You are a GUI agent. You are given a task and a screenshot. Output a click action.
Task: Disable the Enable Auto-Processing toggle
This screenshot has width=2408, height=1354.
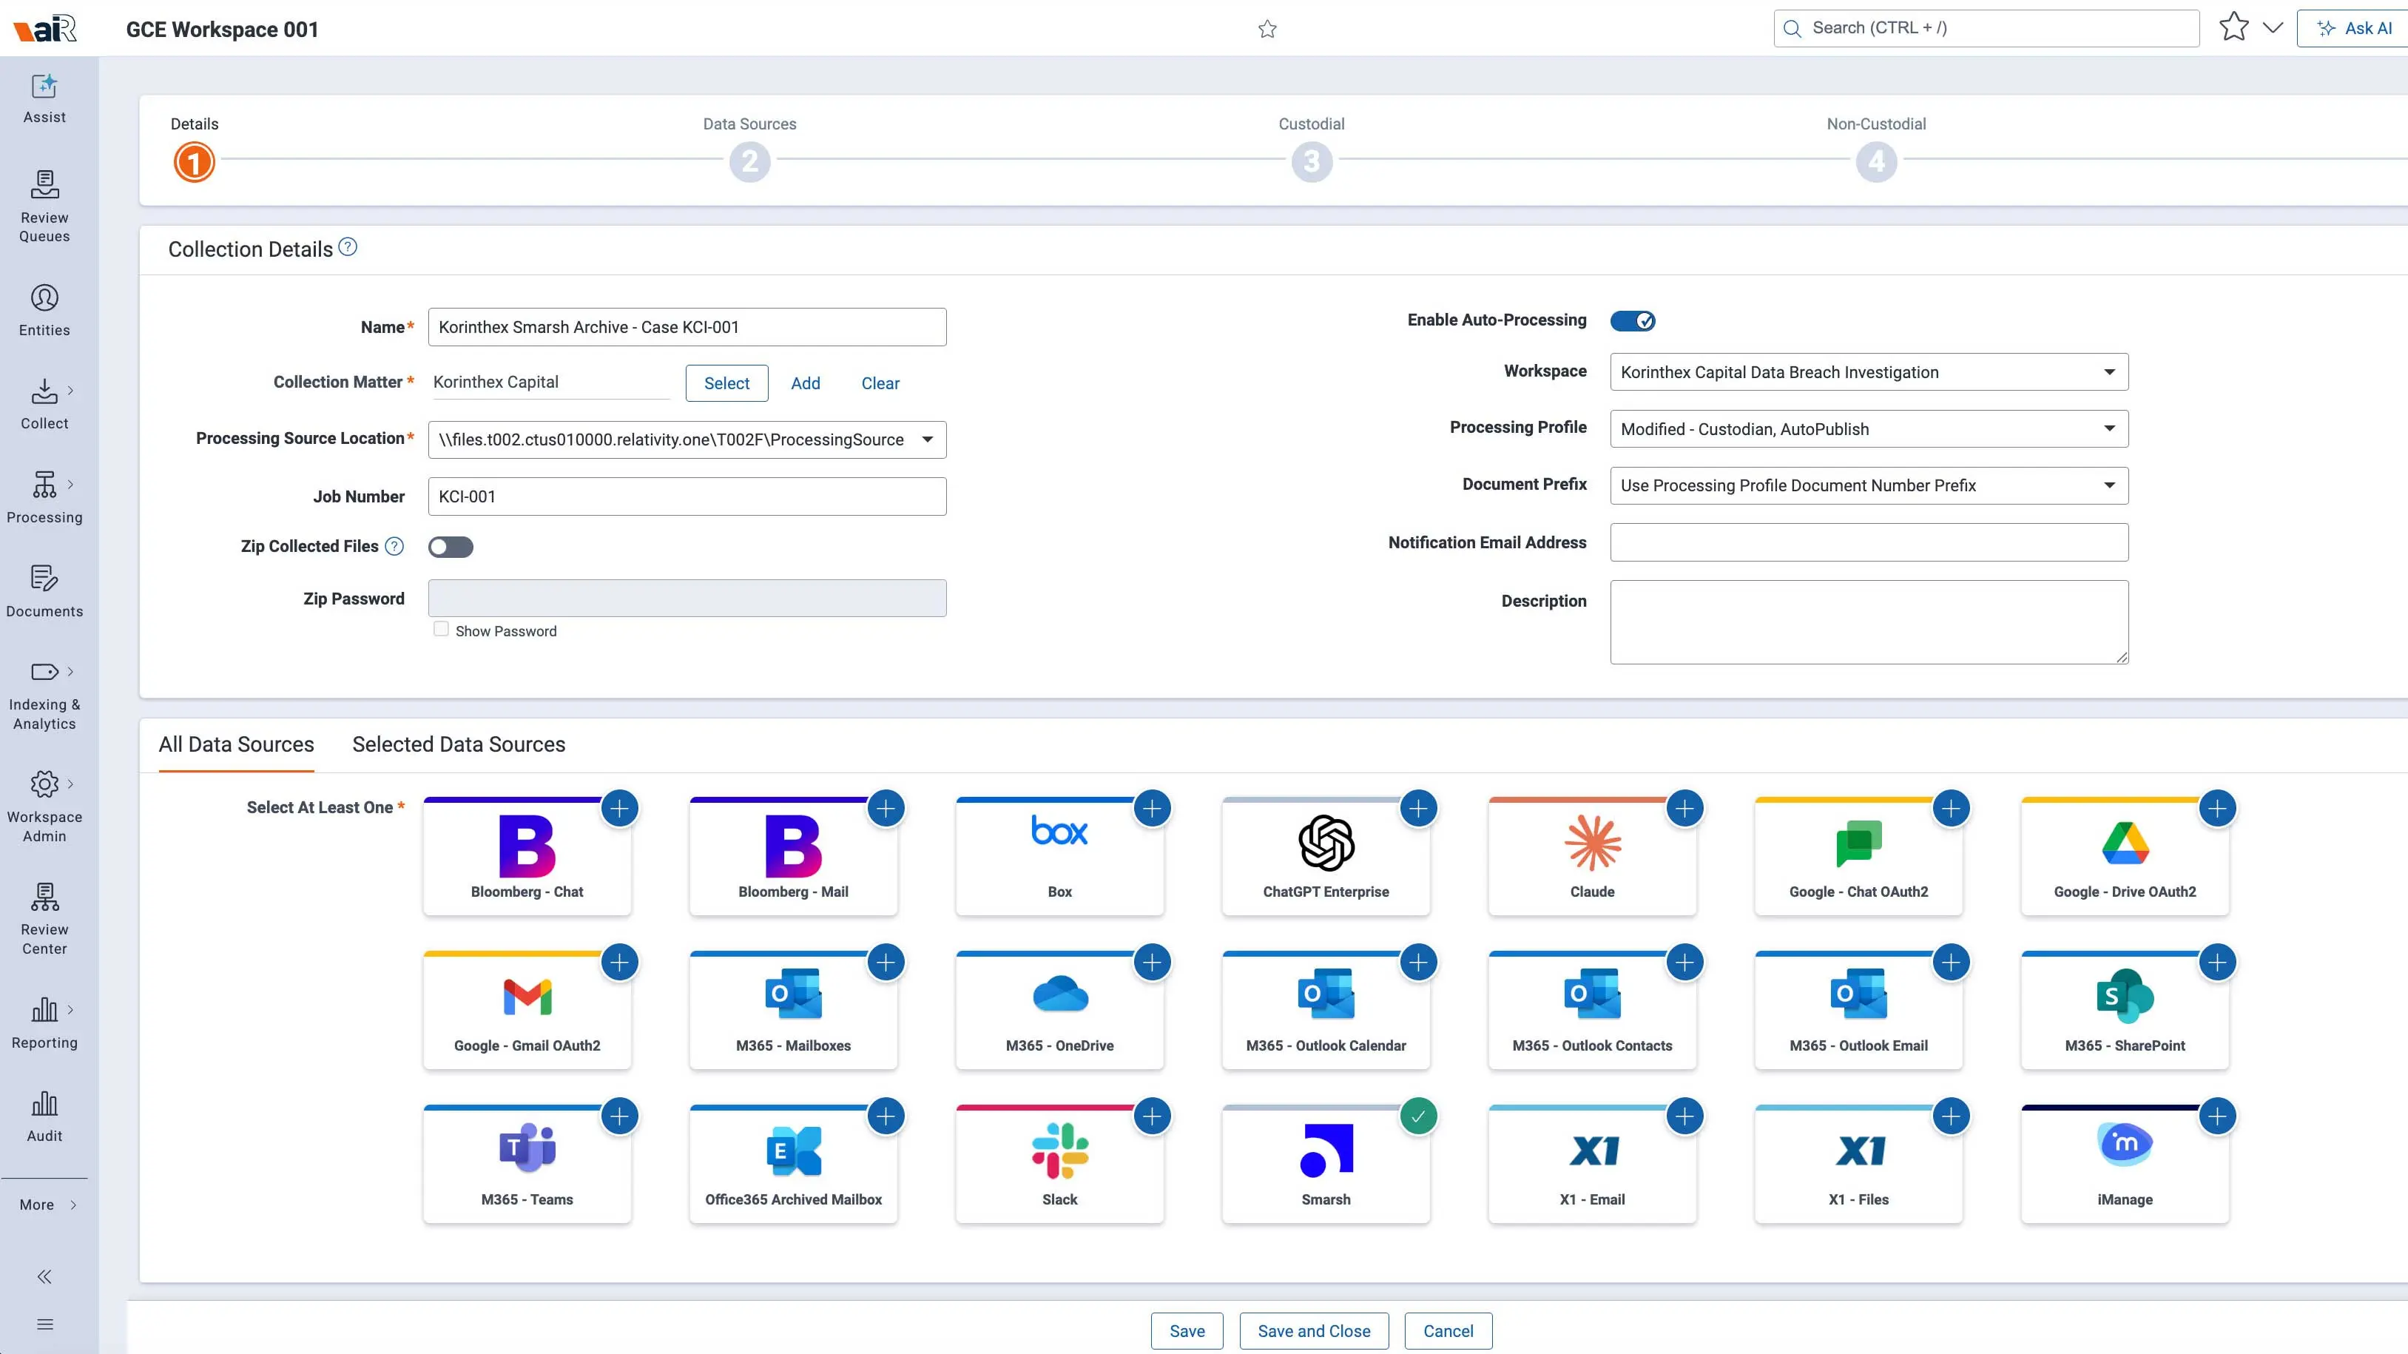coord(1632,320)
